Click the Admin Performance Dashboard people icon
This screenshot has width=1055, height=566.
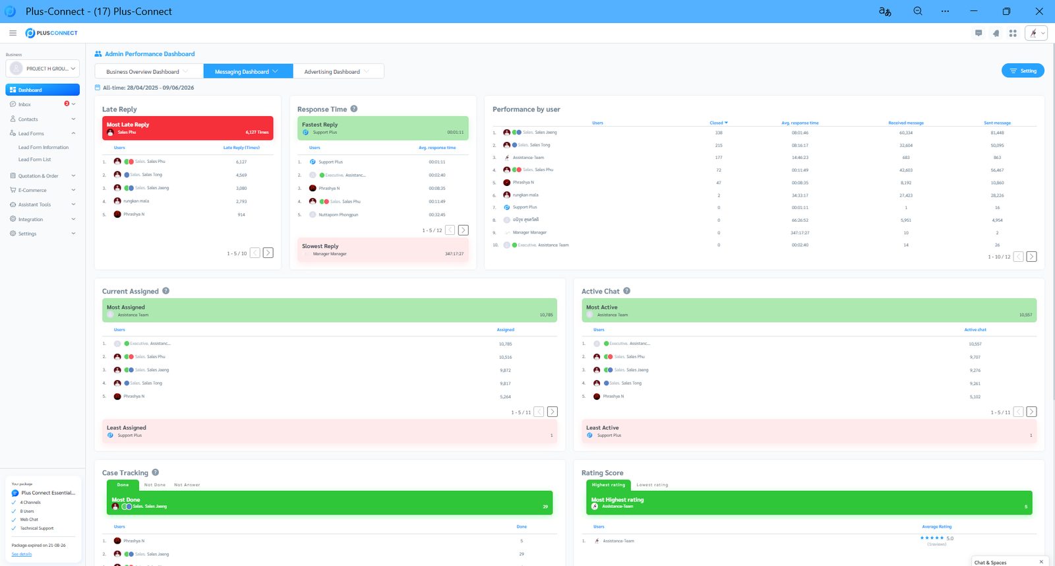(98, 54)
